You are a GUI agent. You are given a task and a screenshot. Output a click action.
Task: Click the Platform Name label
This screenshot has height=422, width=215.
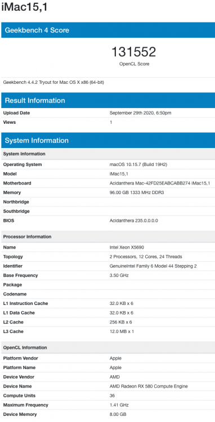(19, 367)
